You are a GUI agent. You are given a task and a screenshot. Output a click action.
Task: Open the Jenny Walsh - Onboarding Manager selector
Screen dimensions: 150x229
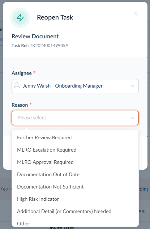click(75, 86)
